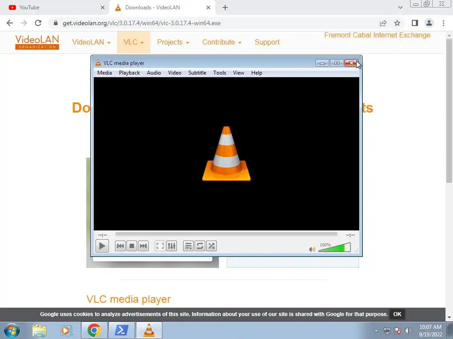Viewport: 453px width, 339px height.
Task: Click the Next media button in VLC
Action: (x=143, y=246)
